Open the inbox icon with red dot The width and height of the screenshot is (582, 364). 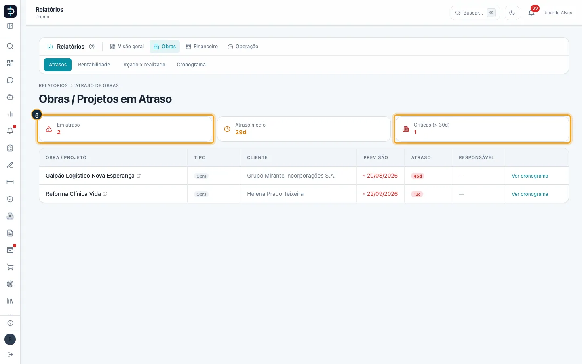[x=10, y=250]
